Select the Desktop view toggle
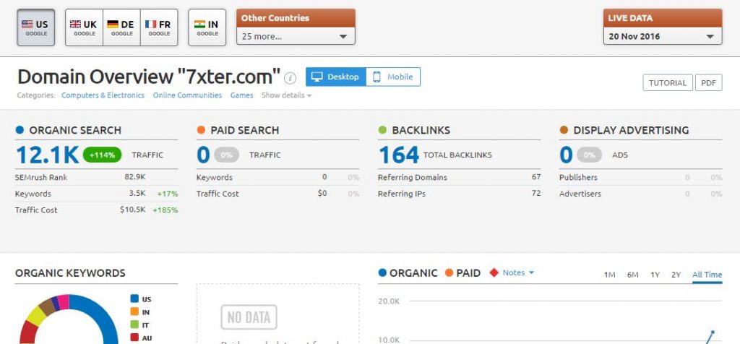This screenshot has width=740, height=344. 336,77
